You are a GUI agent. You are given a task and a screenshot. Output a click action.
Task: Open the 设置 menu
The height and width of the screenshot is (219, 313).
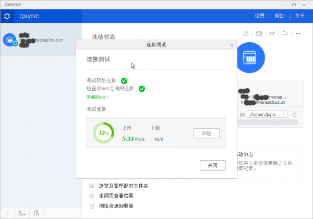[260, 16]
